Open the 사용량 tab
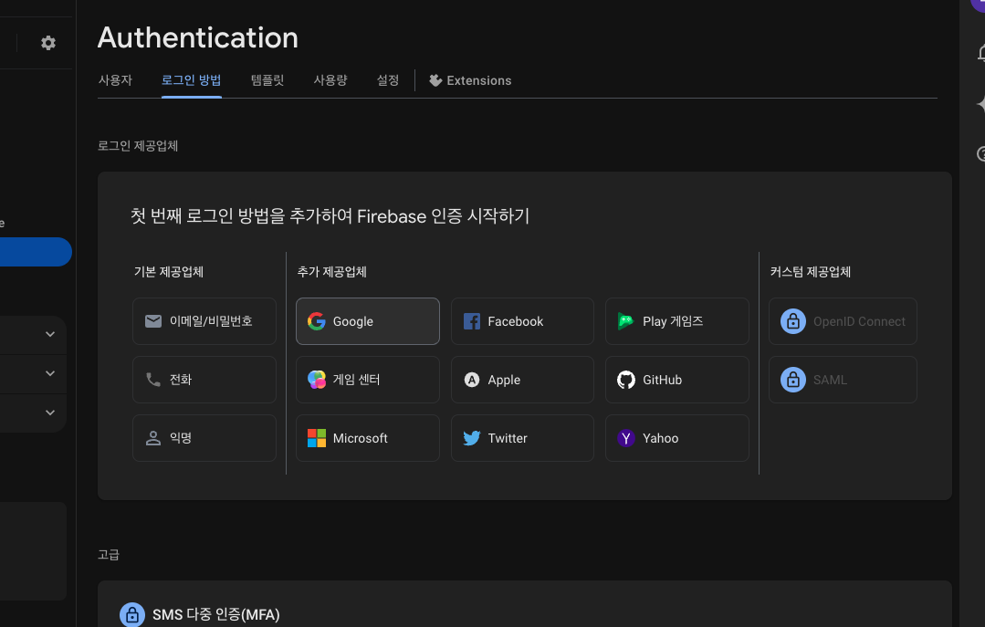Viewport: 985px width, 627px height. coord(330,80)
